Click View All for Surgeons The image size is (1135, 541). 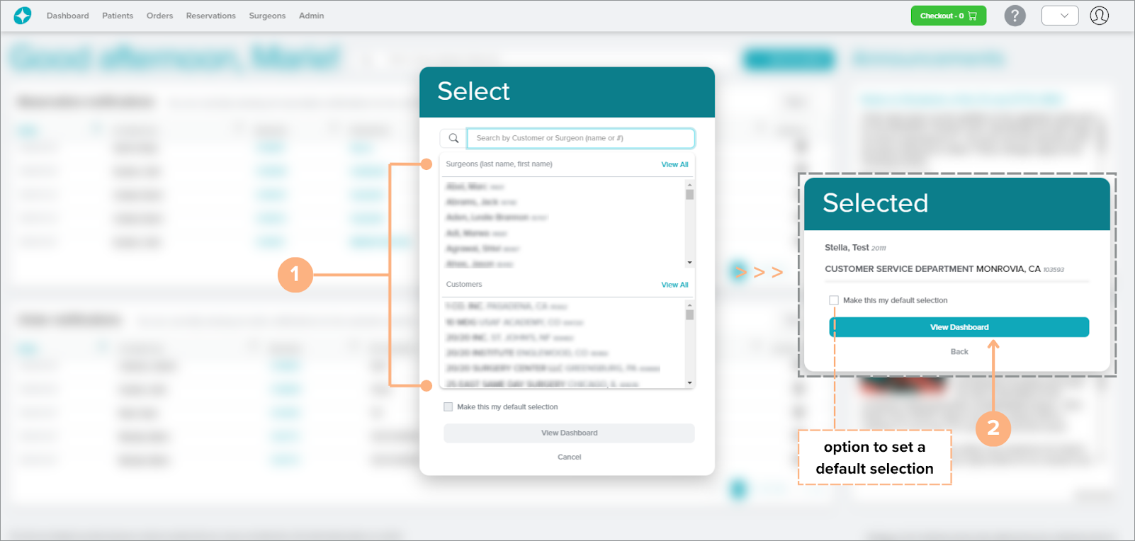(674, 164)
